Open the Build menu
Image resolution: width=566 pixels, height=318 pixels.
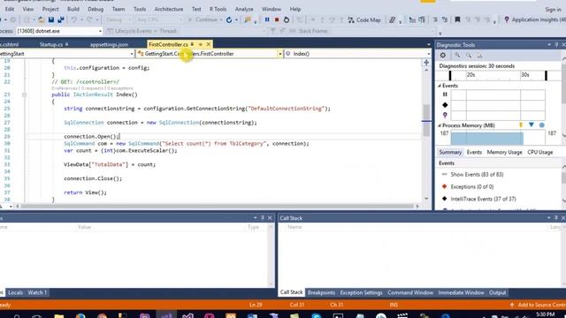(73, 9)
